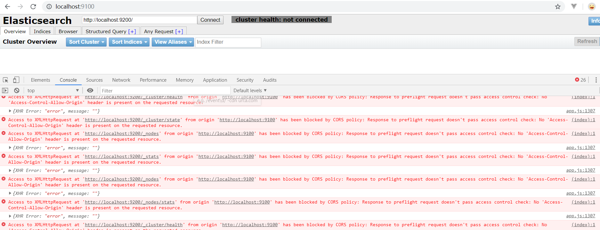Select the DevTools Performance tab
Screen dimensions: 600x230
(153, 80)
